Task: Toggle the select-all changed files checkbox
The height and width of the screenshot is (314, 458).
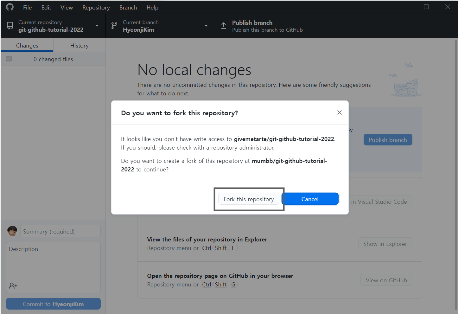Action: point(9,59)
